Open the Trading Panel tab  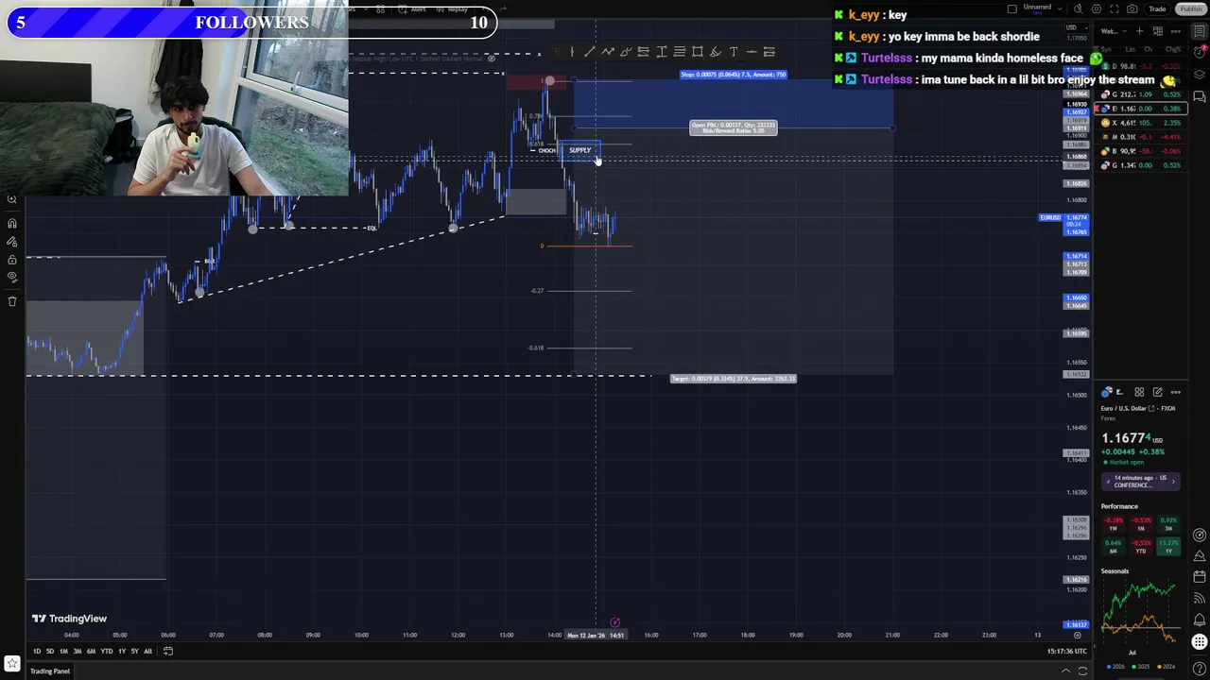coord(49,671)
